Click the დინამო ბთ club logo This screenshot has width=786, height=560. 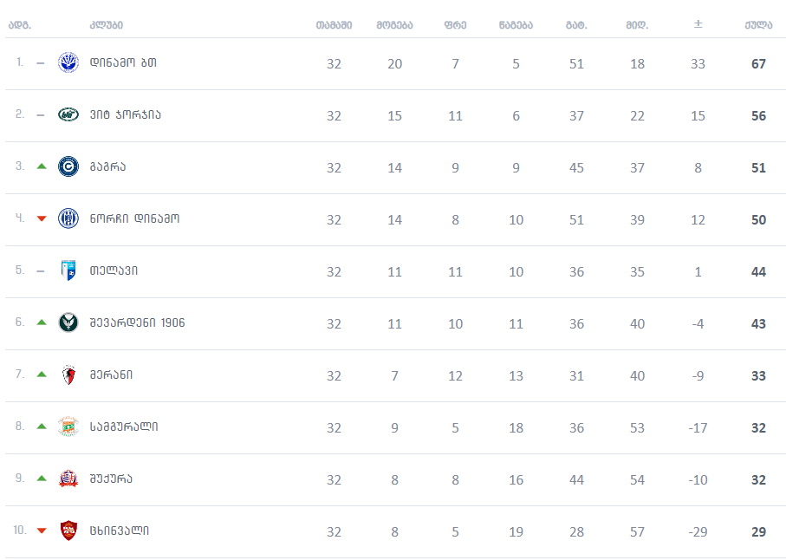pyautogui.click(x=68, y=63)
